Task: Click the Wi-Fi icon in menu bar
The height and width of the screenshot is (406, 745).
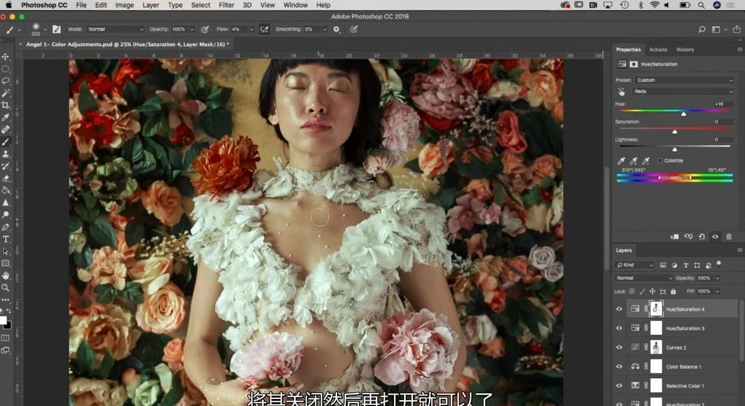Action: [x=654, y=5]
